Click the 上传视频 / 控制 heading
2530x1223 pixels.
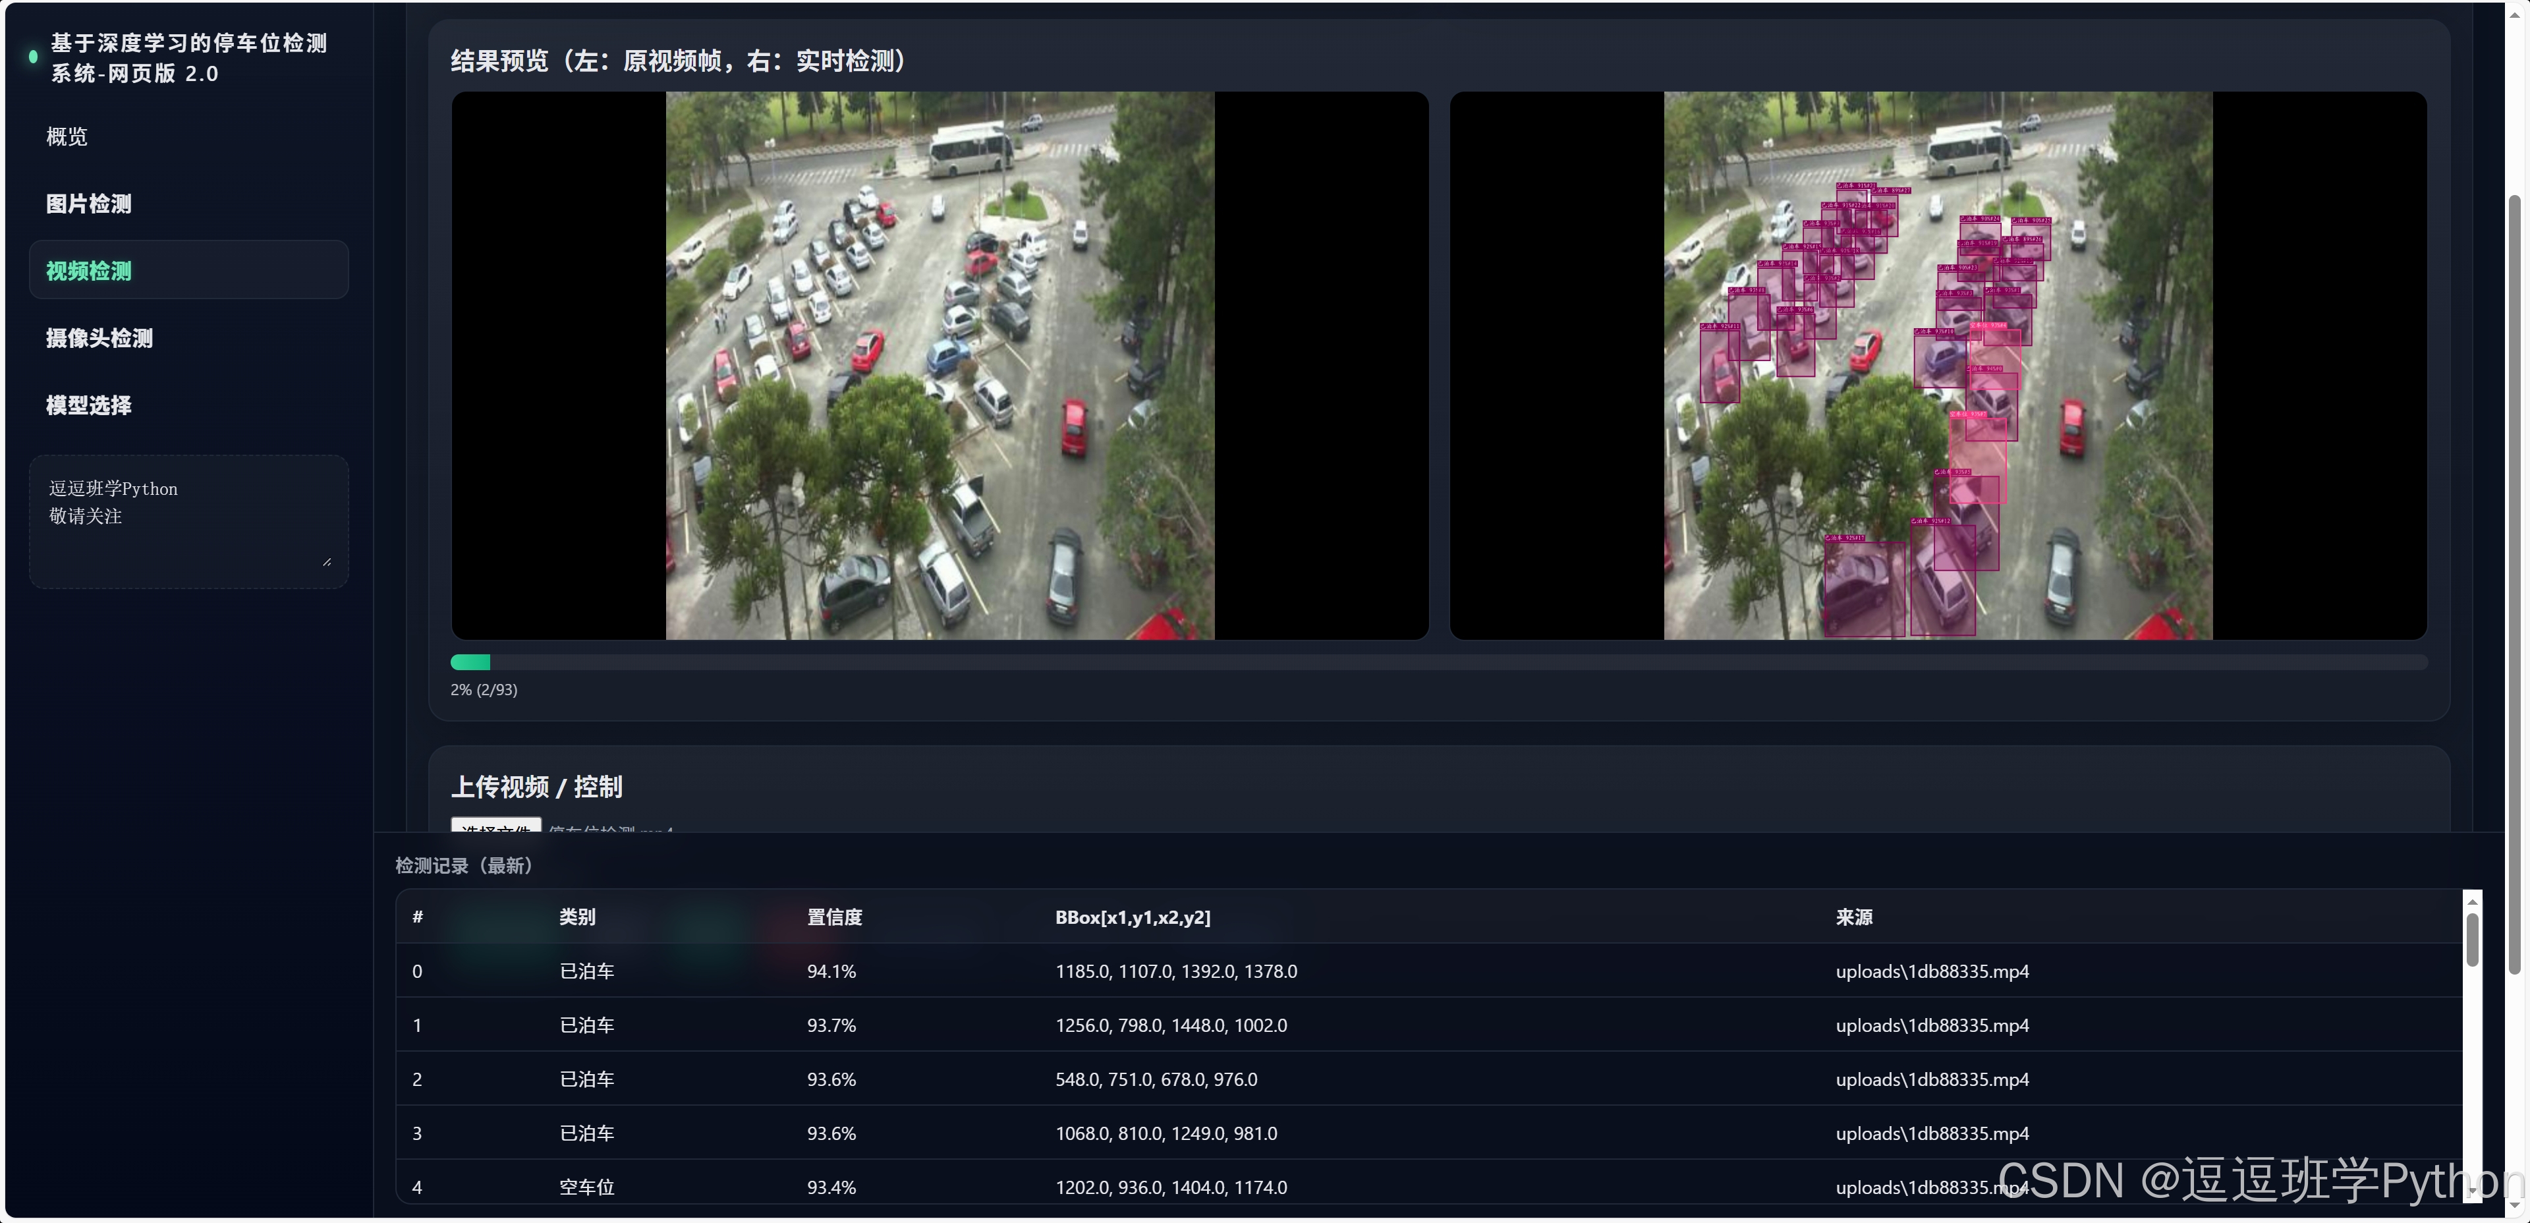(536, 787)
